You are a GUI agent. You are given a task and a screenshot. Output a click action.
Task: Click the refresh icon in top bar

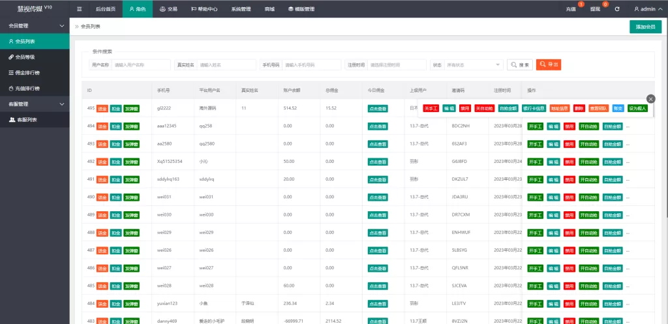(616, 9)
